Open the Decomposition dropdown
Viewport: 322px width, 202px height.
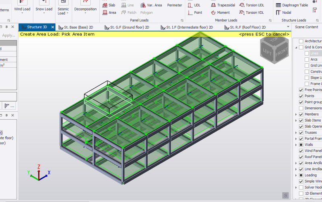(x=85, y=9)
